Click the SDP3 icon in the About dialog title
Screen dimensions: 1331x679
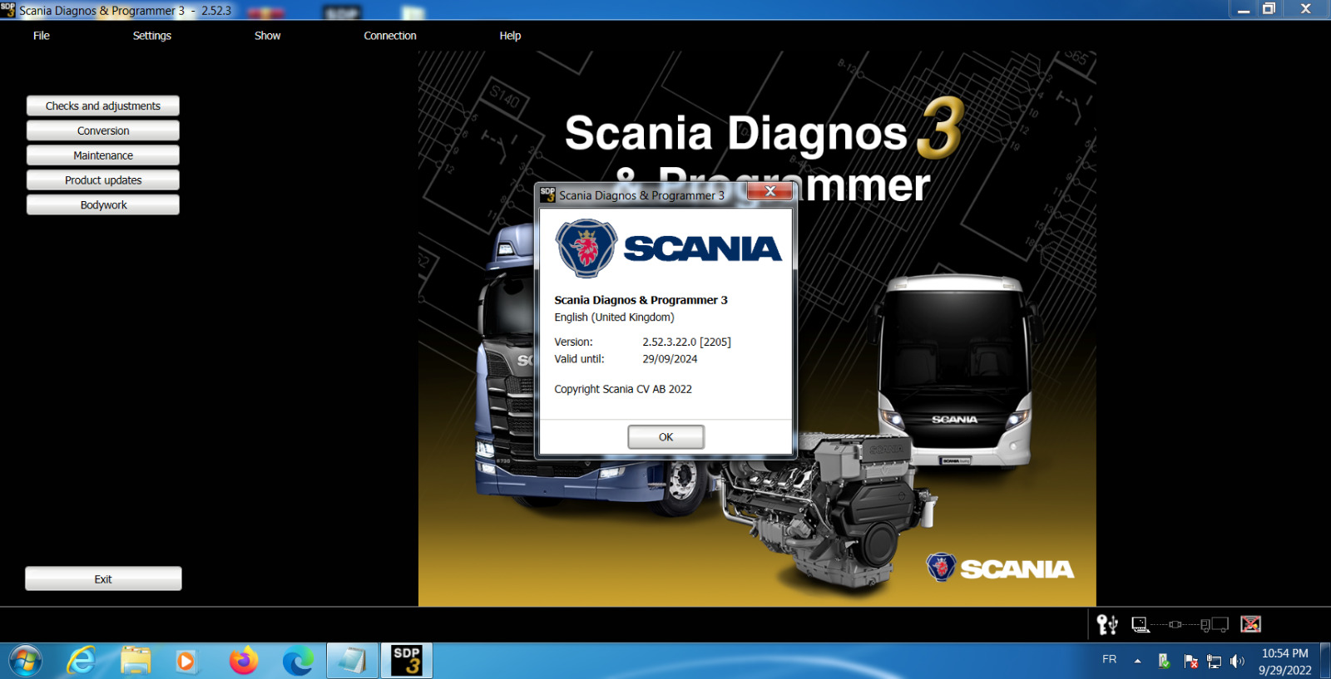point(547,194)
